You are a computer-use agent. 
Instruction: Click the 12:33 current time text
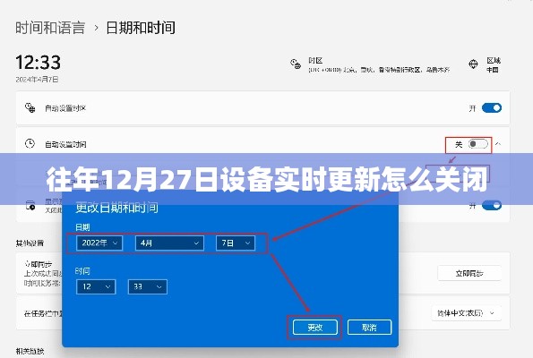(38, 63)
